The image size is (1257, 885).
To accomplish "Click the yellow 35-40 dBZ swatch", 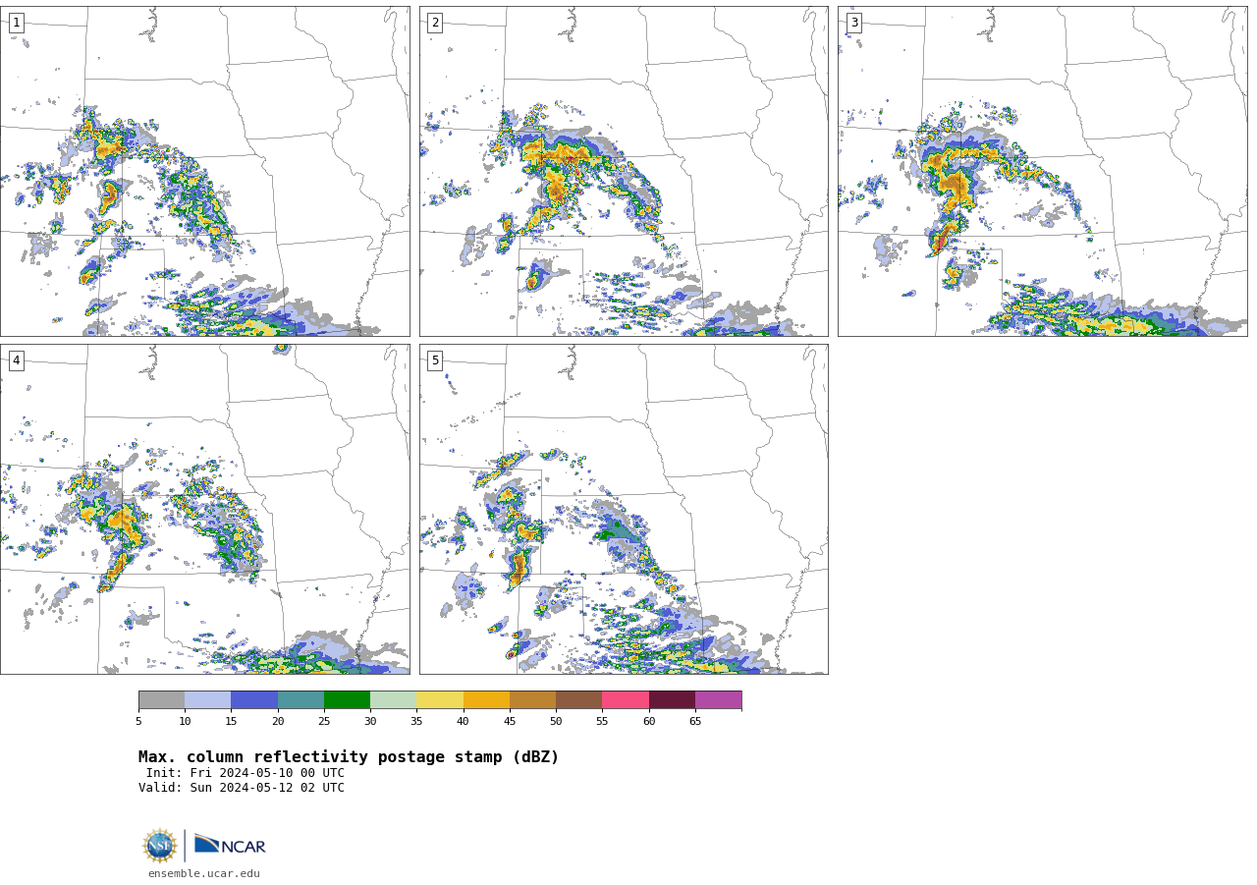I will [440, 699].
